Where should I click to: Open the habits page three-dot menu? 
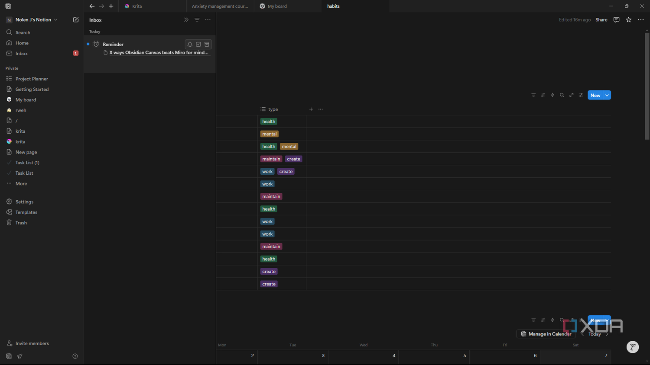tap(641, 20)
